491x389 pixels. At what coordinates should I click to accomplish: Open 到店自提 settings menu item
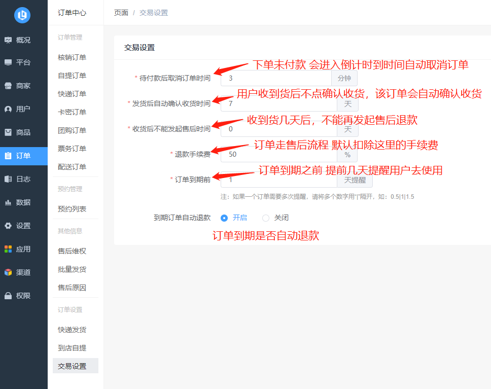[x=72, y=348]
